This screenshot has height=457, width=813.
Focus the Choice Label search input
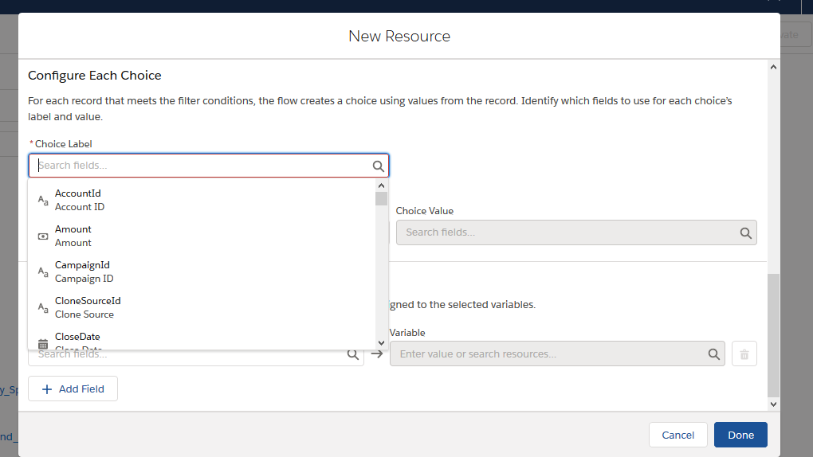pos(199,166)
